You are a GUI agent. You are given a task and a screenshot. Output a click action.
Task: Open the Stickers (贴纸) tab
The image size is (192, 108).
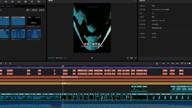click(x=6, y=1)
